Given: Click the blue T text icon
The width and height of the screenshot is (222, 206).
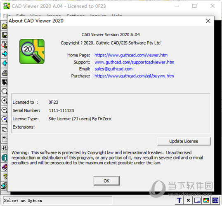Looking at the screenshot, I should (179, 201).
